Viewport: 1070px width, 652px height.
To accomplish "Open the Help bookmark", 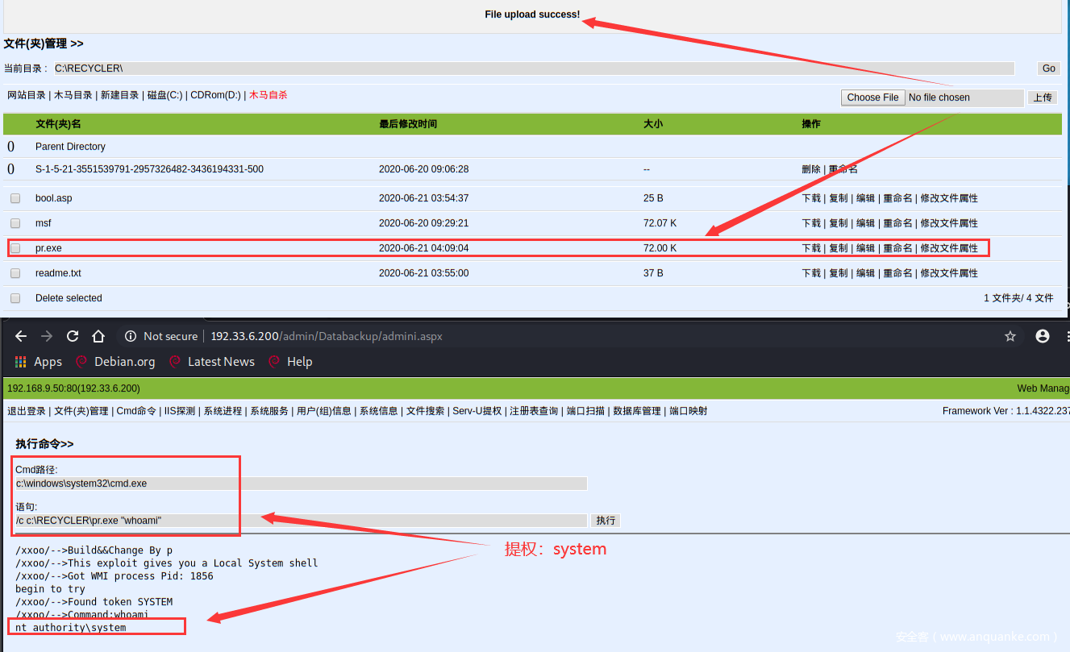I will click(290, 362).
